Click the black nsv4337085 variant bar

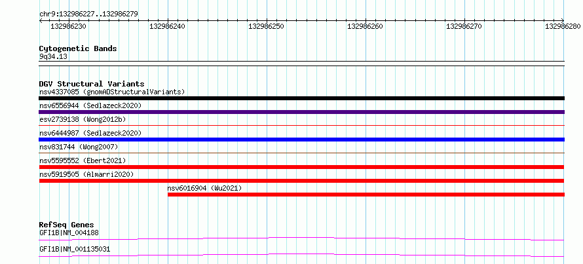click(301, 98)
